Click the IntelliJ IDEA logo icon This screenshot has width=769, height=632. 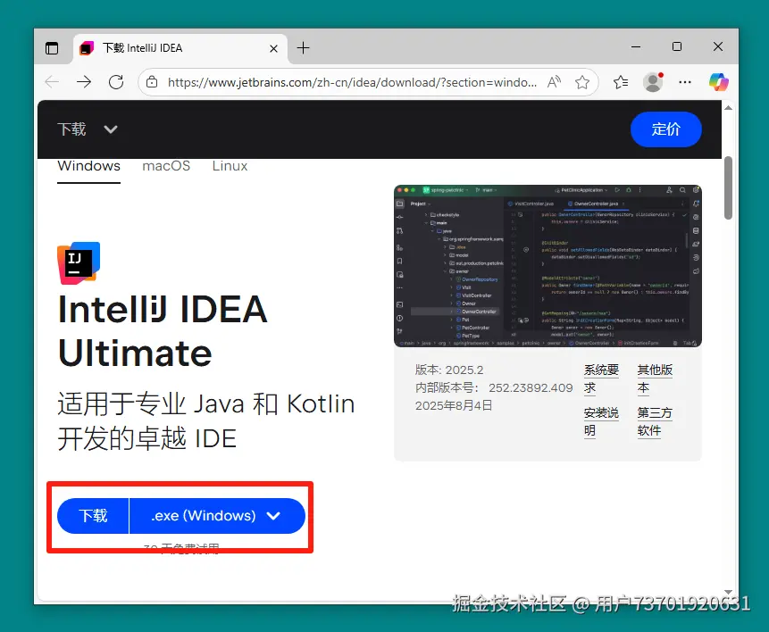pyautogui.click(x=79, y=263)
